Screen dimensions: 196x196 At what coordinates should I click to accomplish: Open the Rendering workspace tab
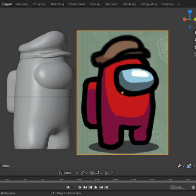click(130, 4)
